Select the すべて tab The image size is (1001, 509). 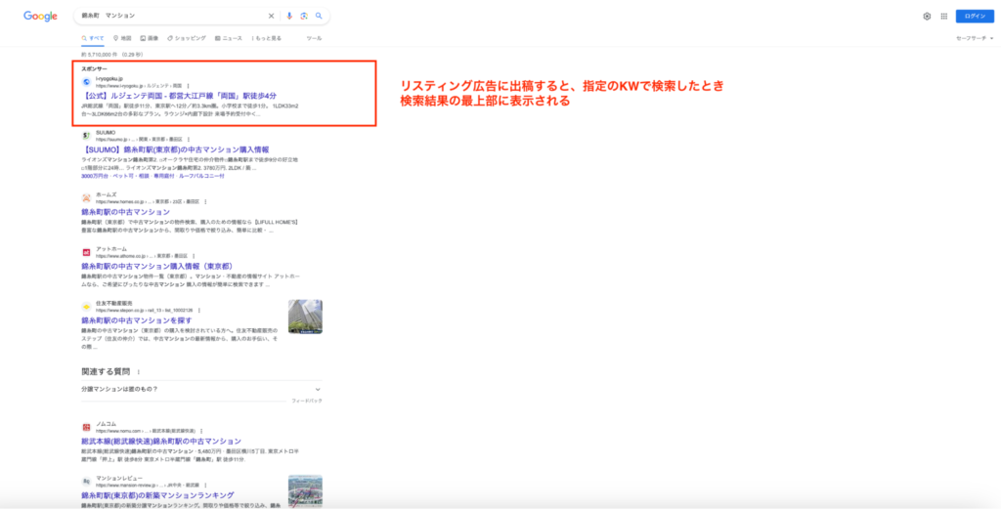click(93, 38)
